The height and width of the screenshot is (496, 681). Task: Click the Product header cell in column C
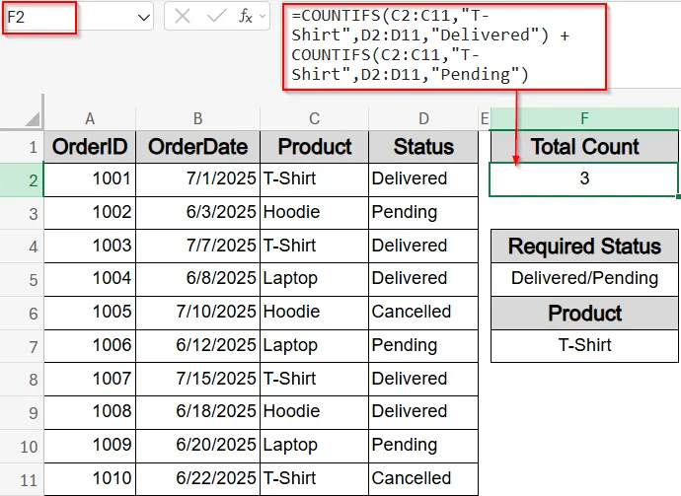coord(314,147)
